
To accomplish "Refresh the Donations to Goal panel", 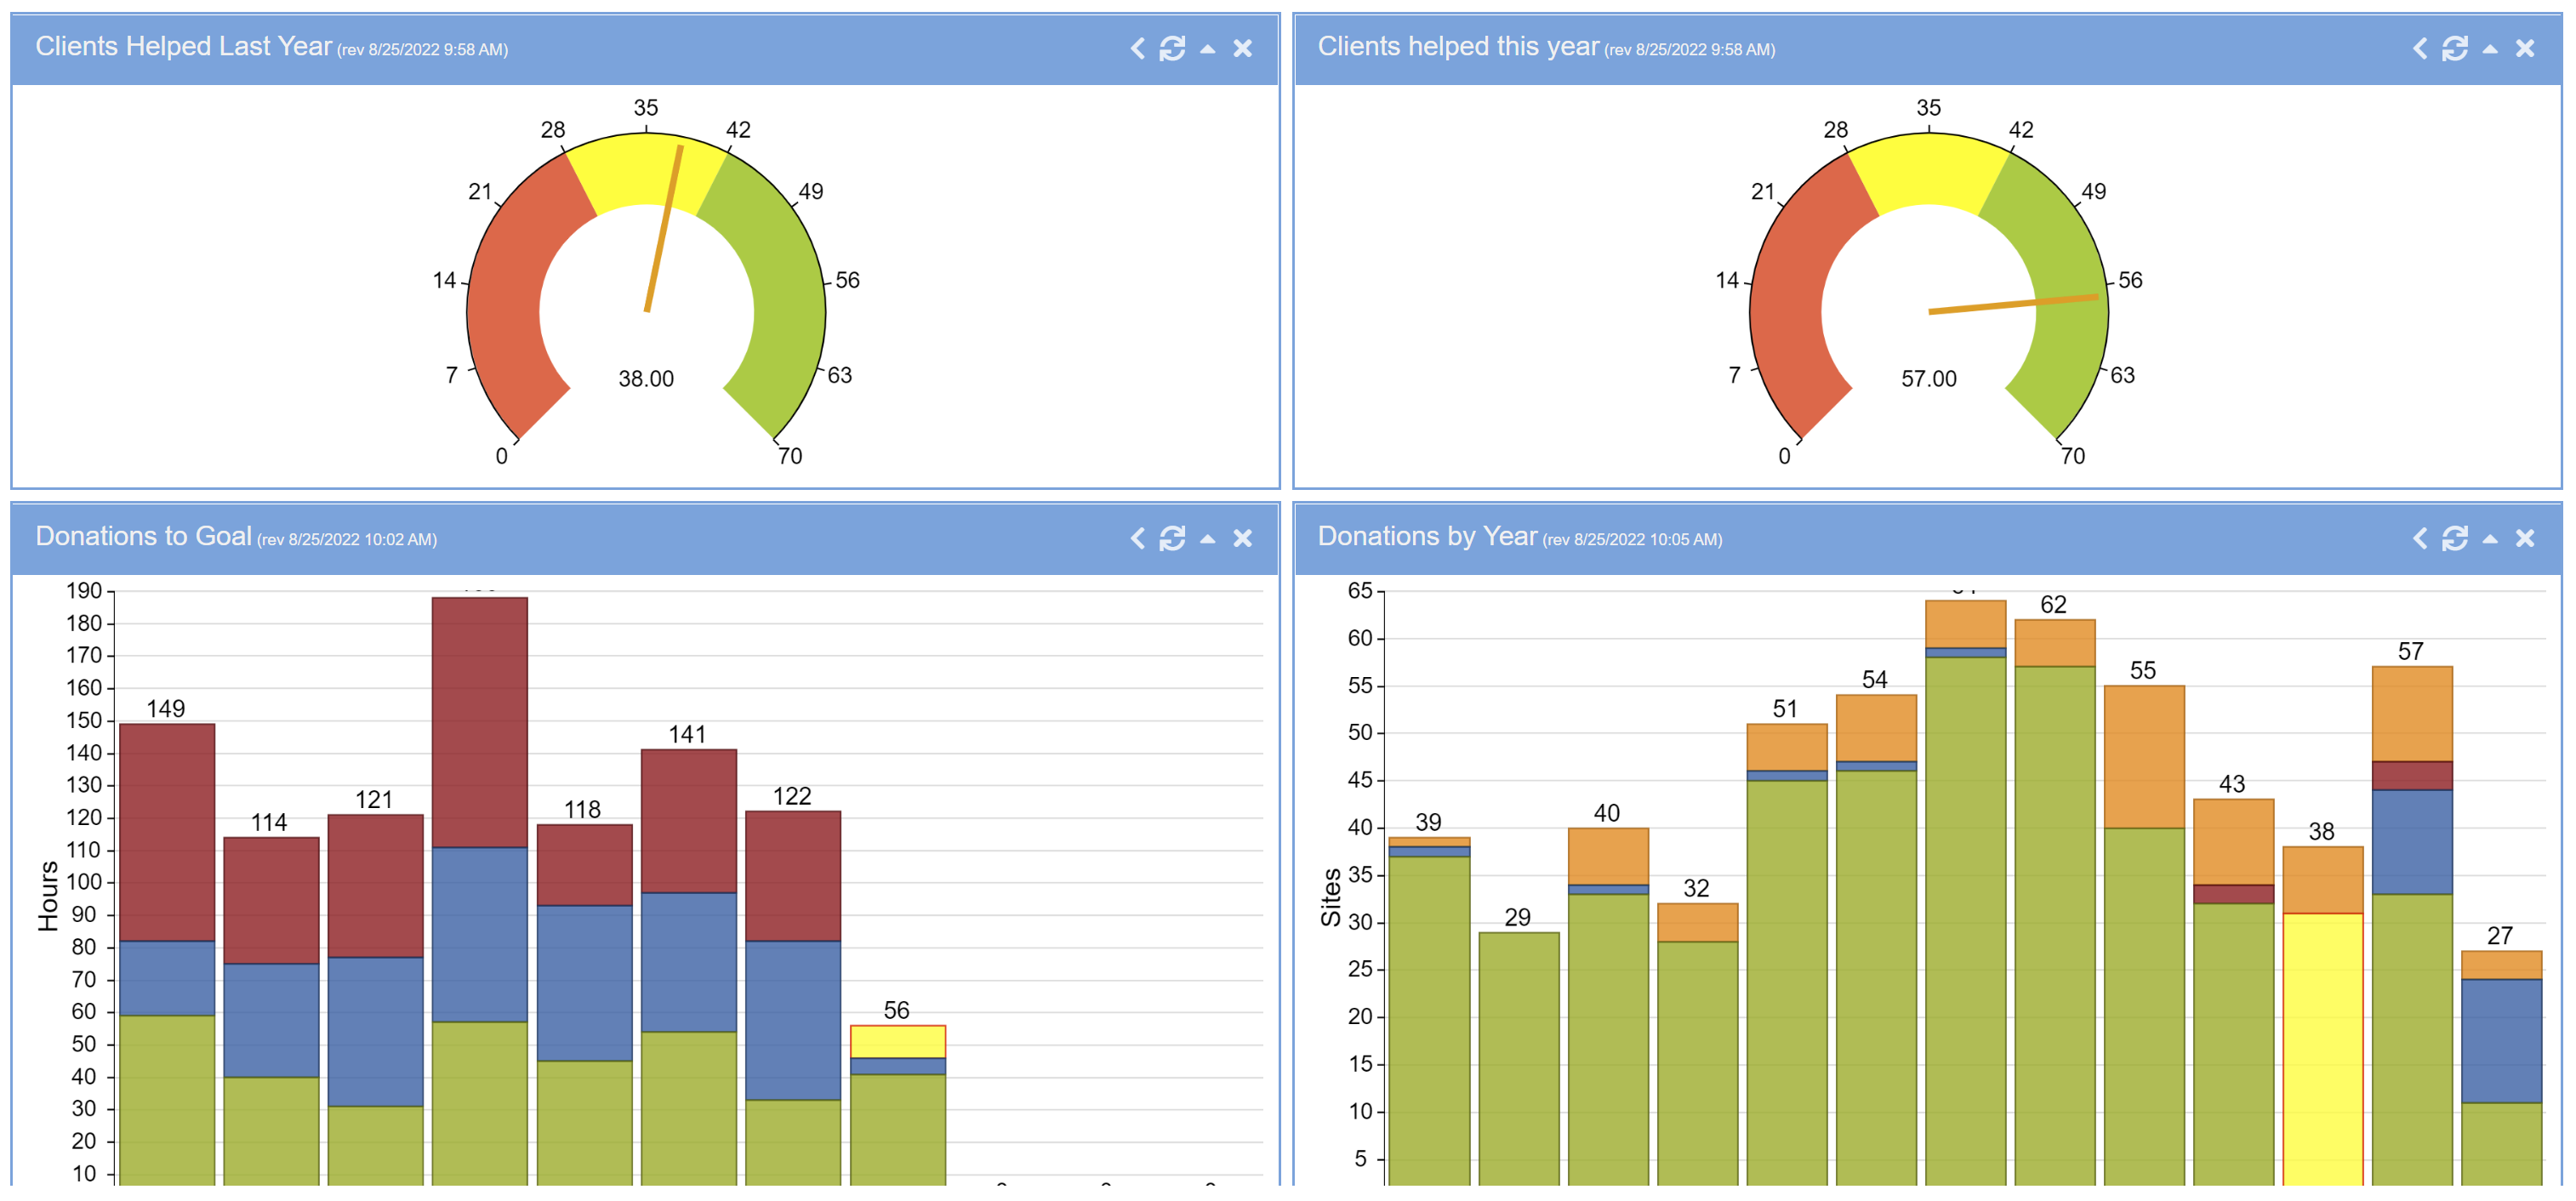I will (x=1172, y=538).
